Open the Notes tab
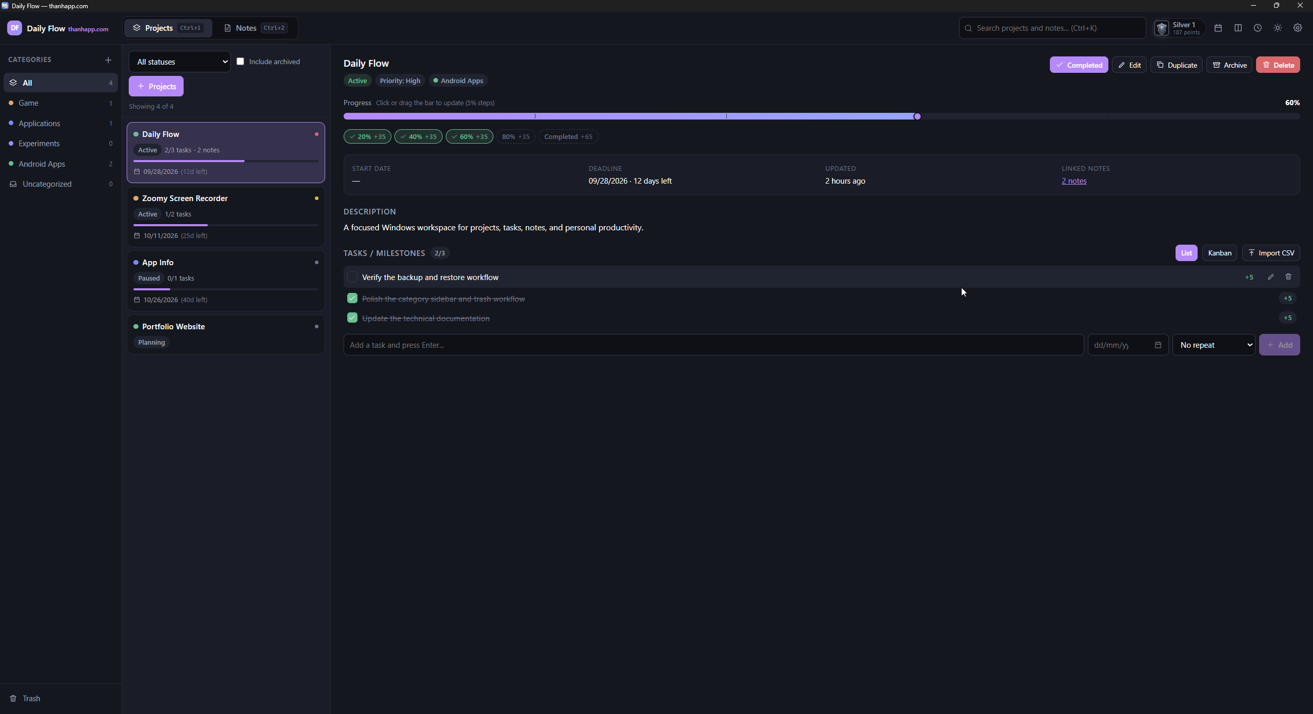Screen dimensions: 1313x714 [x=255, y=28]
